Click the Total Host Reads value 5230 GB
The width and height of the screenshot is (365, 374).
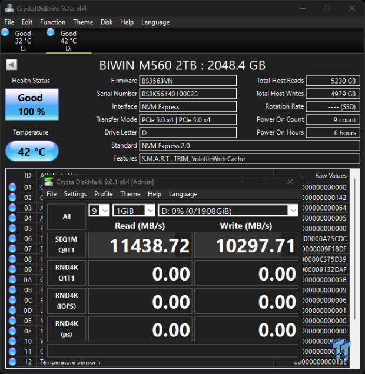[x=333, y=81]
